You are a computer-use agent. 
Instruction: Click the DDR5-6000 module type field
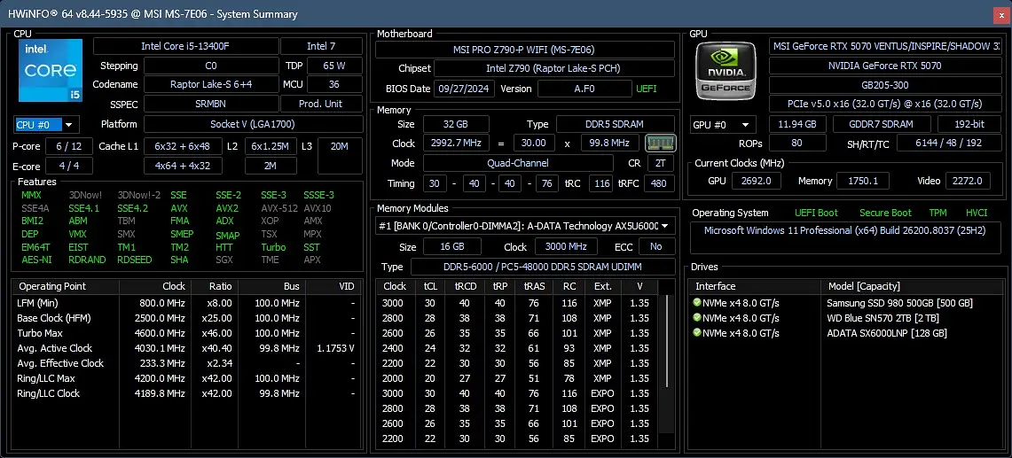tap(543, 267)
